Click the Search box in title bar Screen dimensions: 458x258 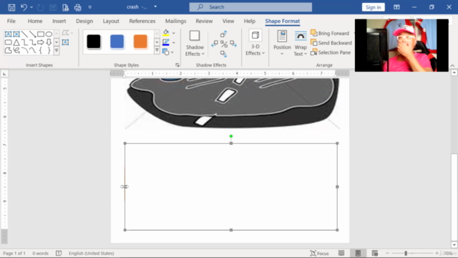tap(250, 7)
